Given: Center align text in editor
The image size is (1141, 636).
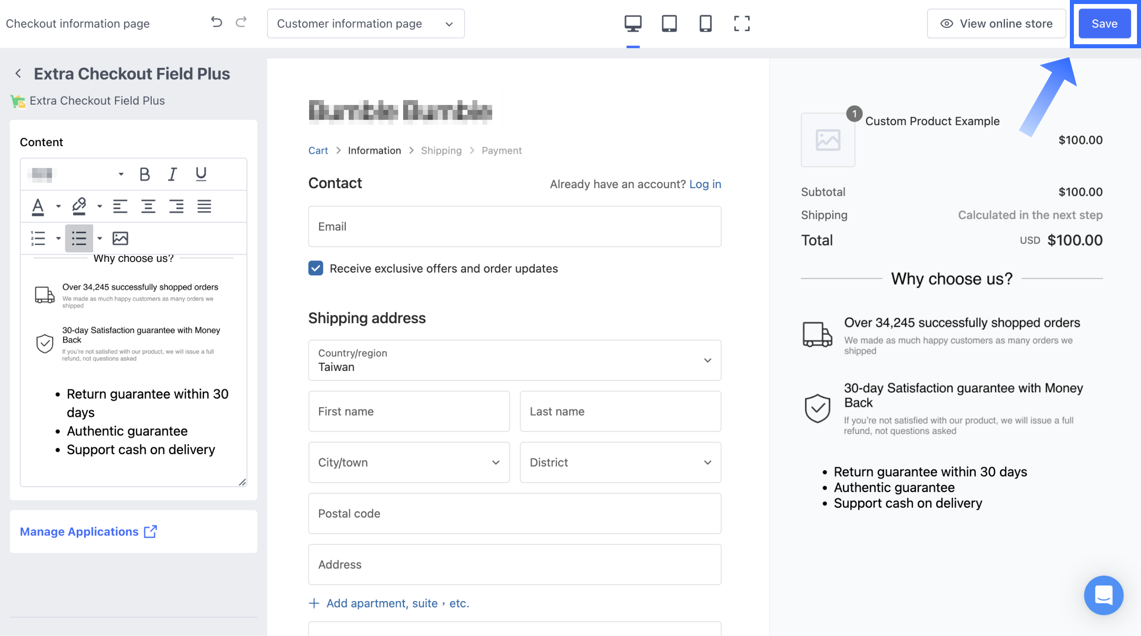Looking at the screenshot, I should click(148, 206).
